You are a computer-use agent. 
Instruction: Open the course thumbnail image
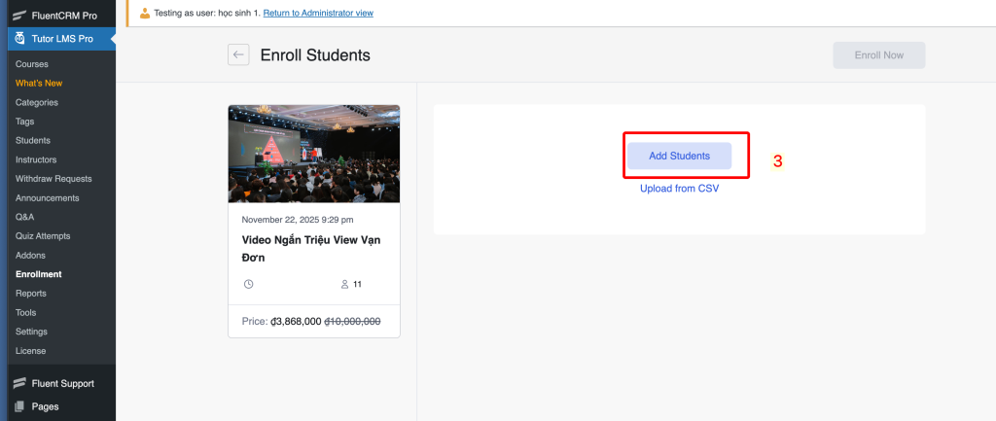313,154
